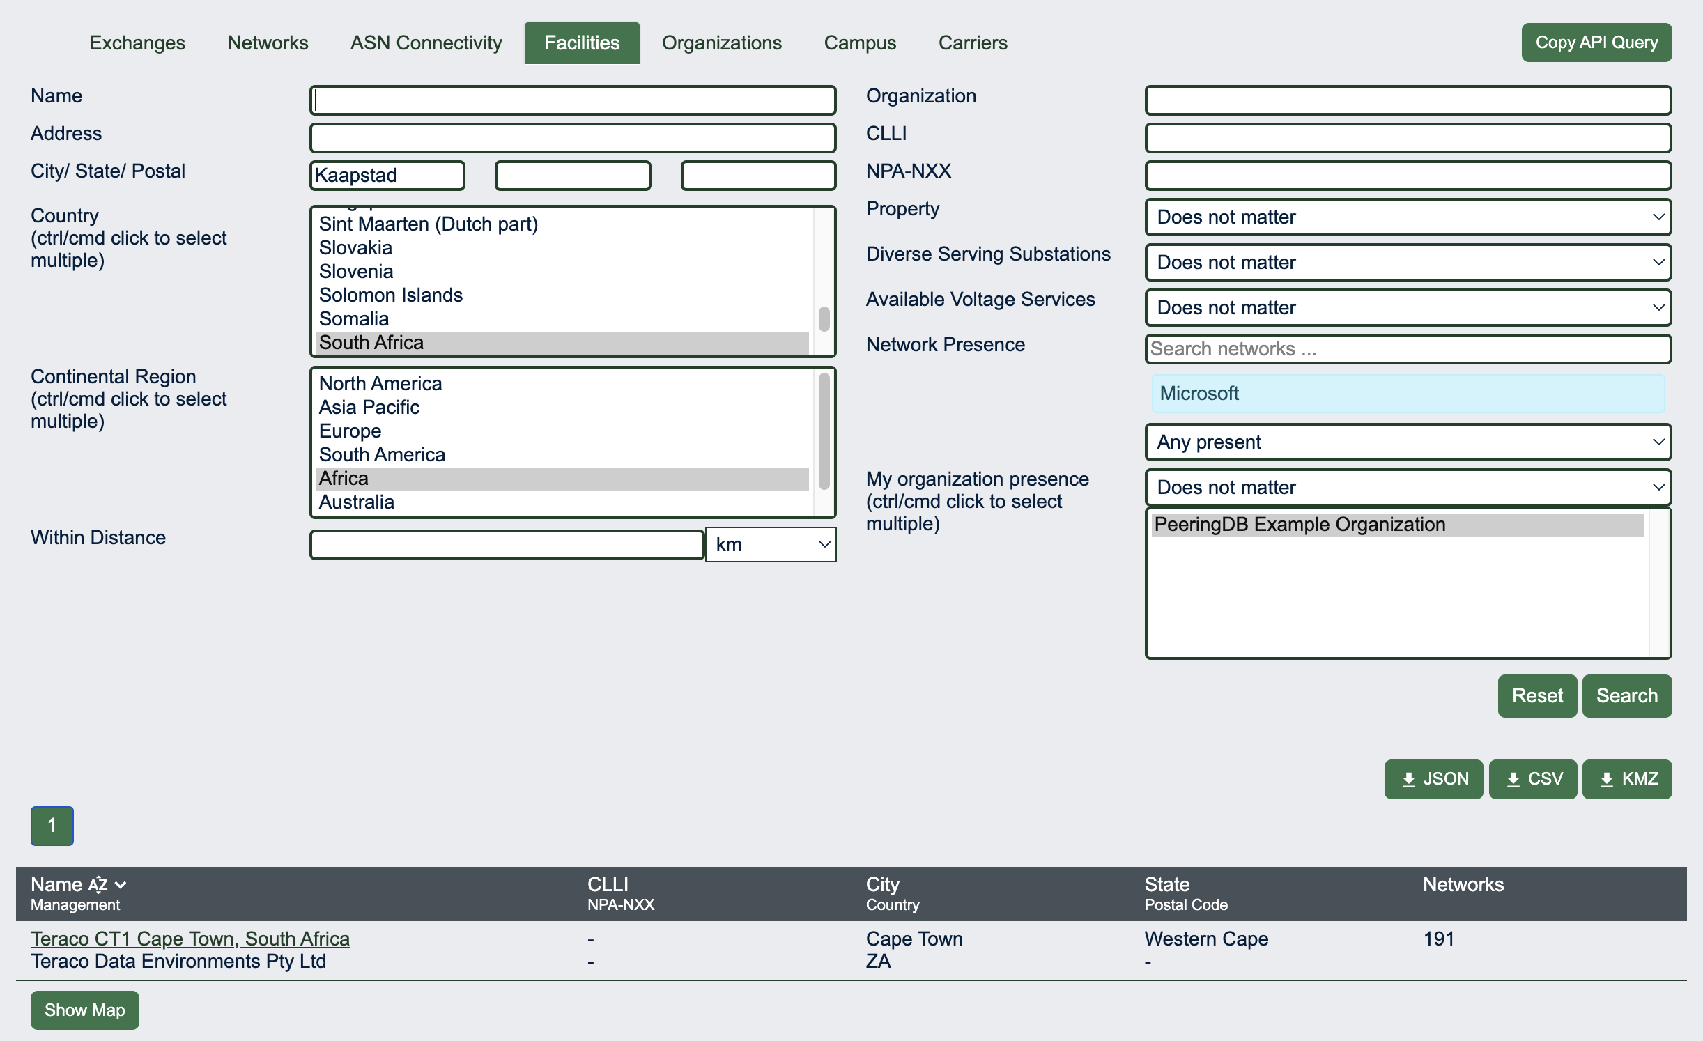Image resolution: width=1703 pixels, height=1041 pixels.
Task: Open the ASN Connectivity tab
Action: click(426, 43)
